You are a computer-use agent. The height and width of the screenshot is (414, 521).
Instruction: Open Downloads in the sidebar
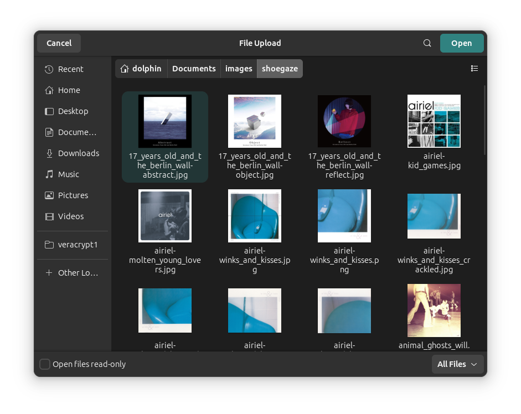coord(73,153)
